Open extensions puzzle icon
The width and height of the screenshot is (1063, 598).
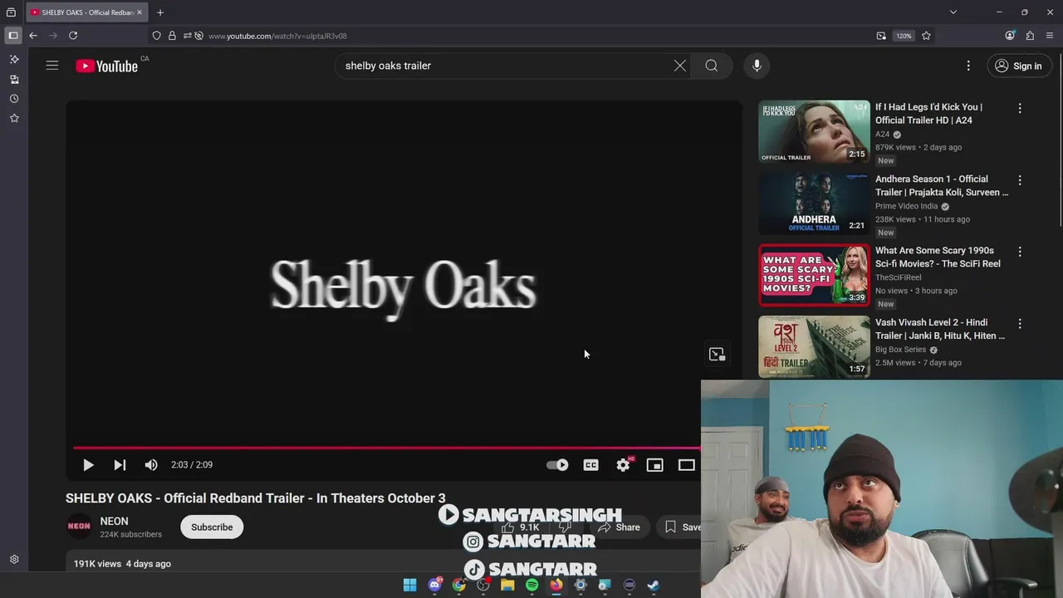(x=1030, y=36)
